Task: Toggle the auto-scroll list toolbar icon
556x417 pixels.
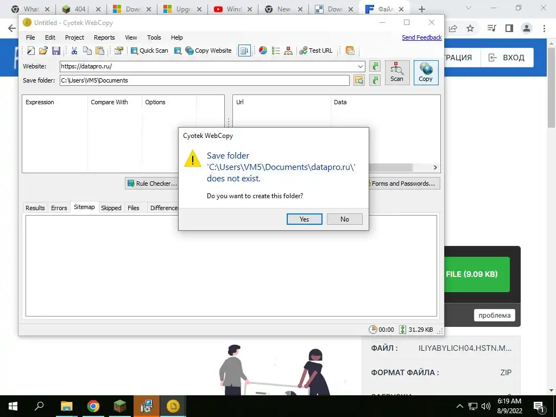Action: [244, 50]
